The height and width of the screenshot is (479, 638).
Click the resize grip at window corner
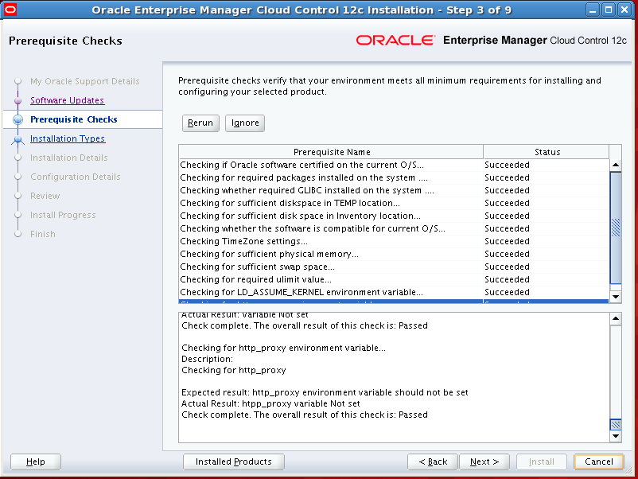coord(629,470)
